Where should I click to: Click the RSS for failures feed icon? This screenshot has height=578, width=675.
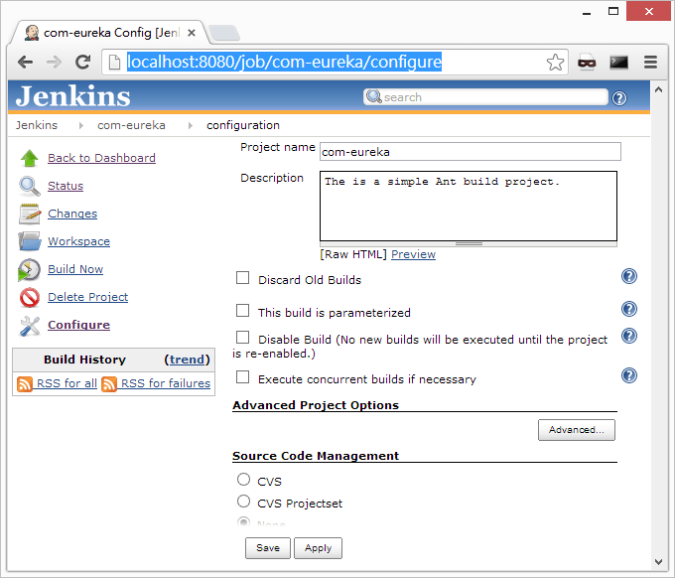click(x=109, y=384)
